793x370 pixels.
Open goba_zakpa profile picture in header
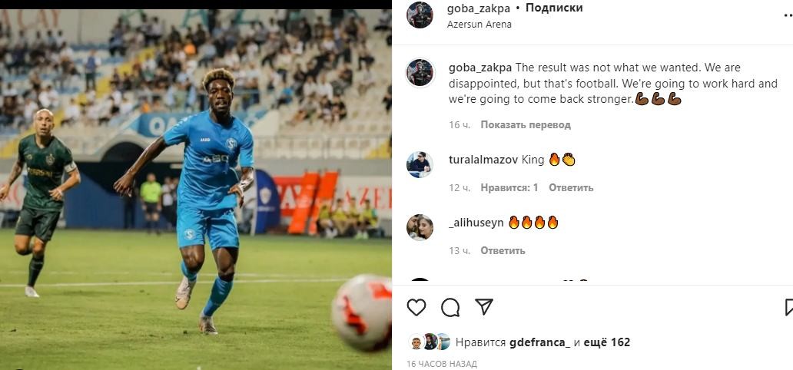[420, 15]
